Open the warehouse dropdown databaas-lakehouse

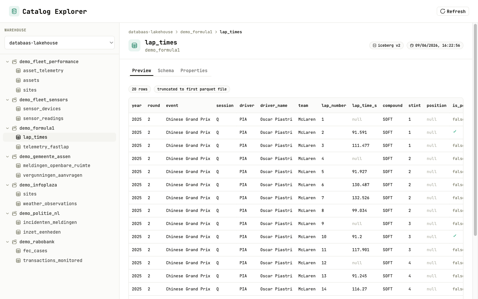[59, 43]
